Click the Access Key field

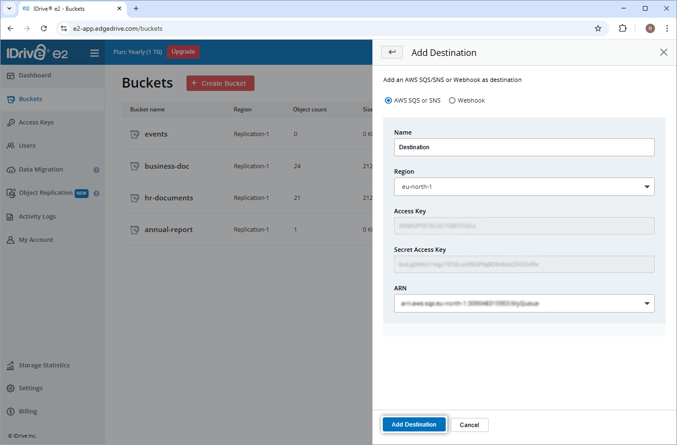pos(524,225)
